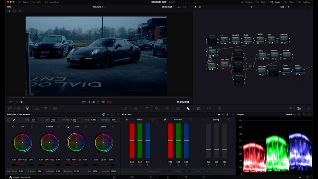Toggle Radius channel link icon
318x179 pixels.
[x=126, y=120]
